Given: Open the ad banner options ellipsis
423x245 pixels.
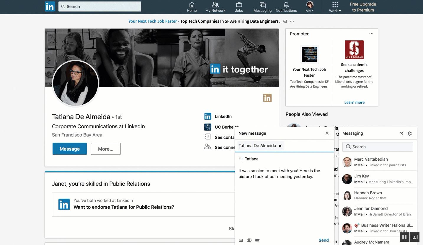Looking at the screenshot, I should (x=292, y=21).
